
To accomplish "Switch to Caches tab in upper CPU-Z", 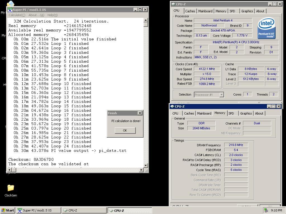I will tap(190, 11).
